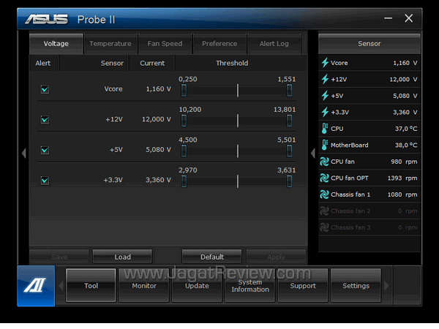This screenshot has height=329, width=439.
Task: Collapse the left panel arrow
Action: (23, 153)
